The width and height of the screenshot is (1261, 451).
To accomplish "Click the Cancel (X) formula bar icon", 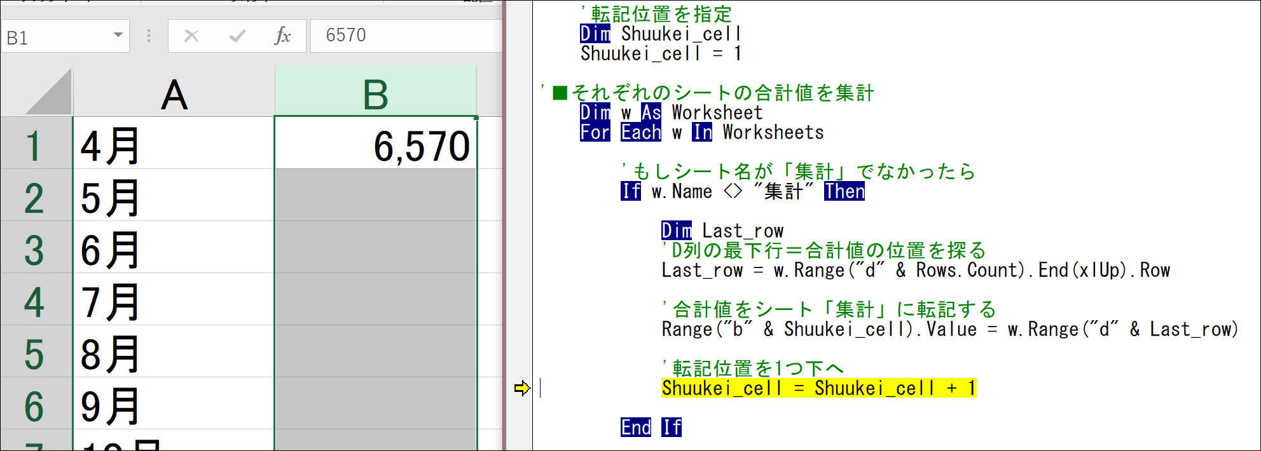I will pyautogui.click(x=191, y=36).
